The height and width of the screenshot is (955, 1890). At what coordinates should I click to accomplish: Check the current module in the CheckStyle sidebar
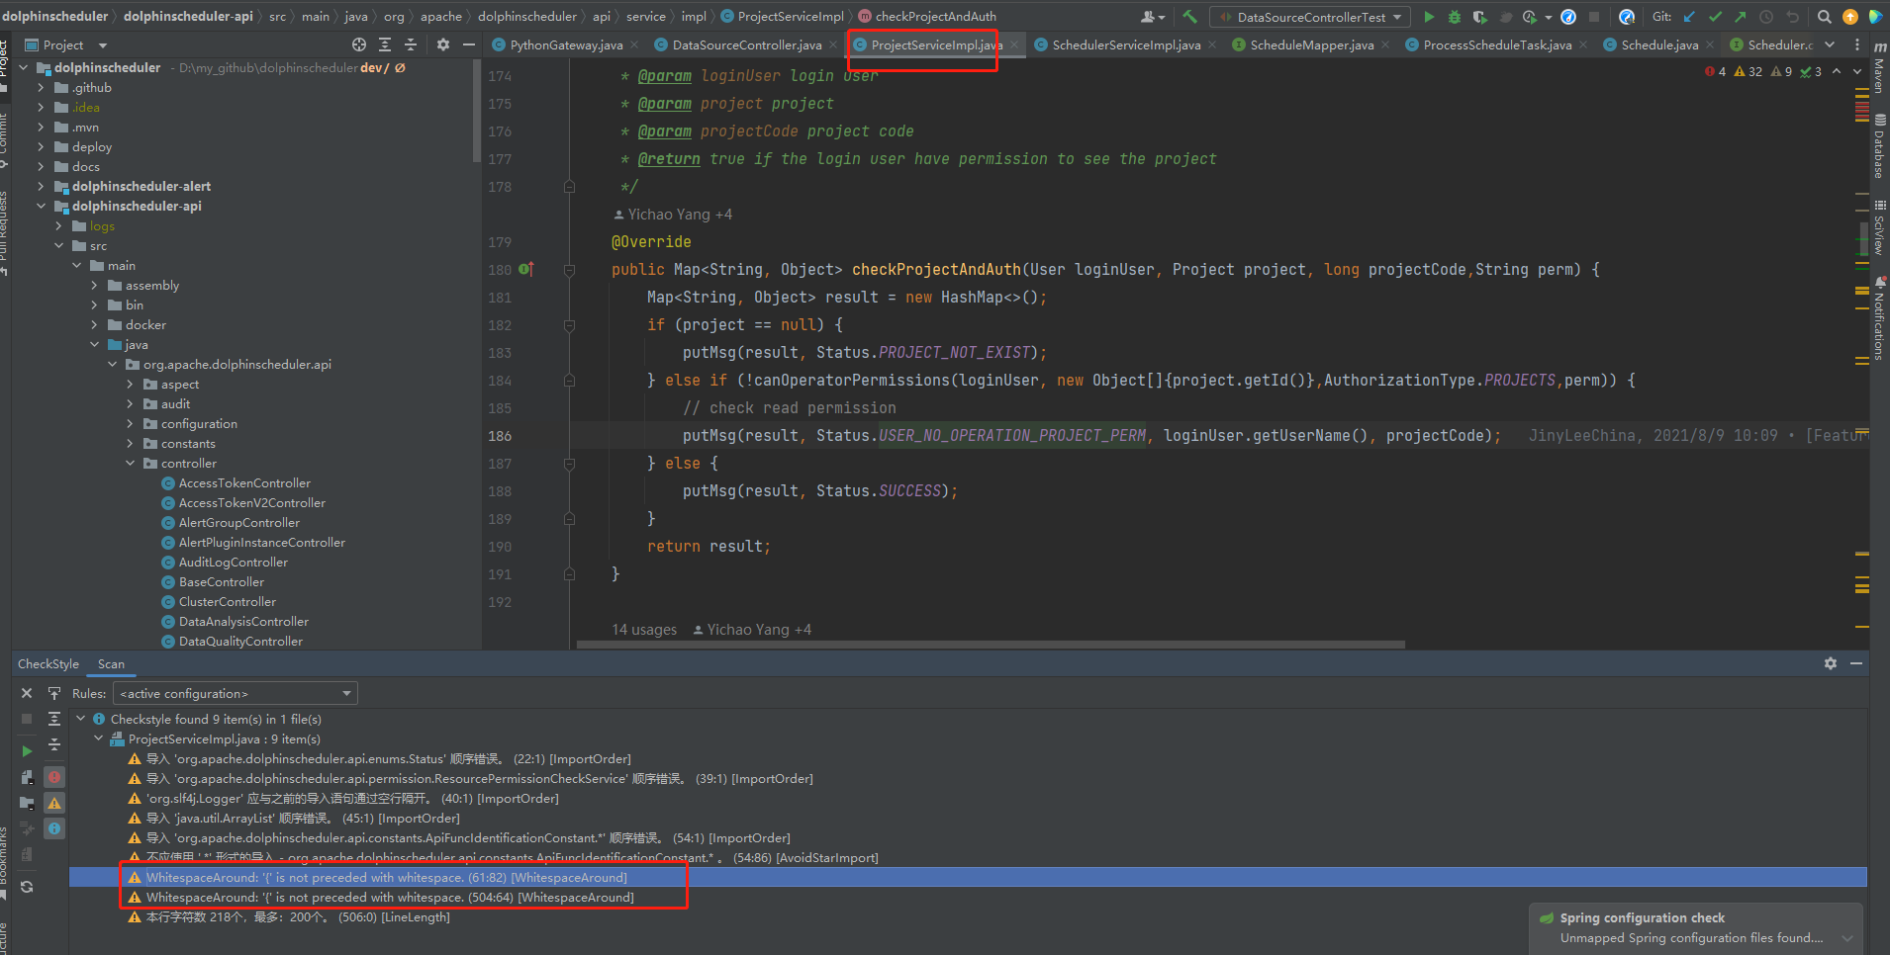[27, 777]
